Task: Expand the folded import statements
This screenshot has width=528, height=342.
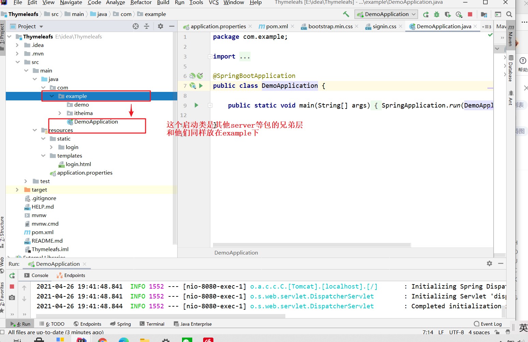Action: tap(210, 56)
